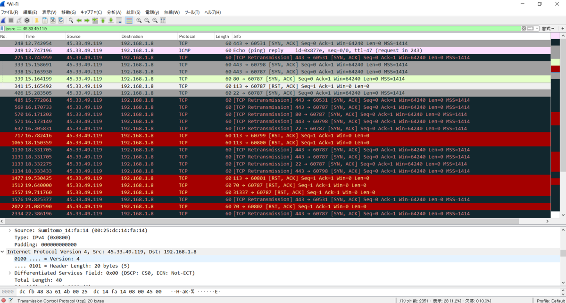Expand the Source Sumitomo_14:fa:14 field
Screen dimensions: 566x303
tap(10, 230)
